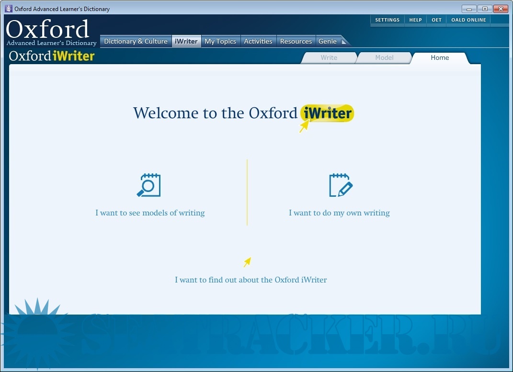
Task: Select the Genie tab
Action: pos(328,41)
